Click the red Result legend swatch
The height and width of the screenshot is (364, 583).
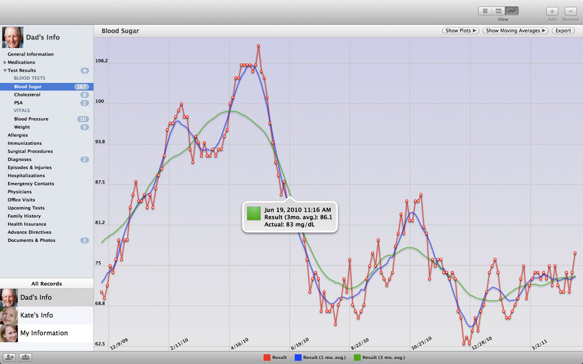pyautogui.click(x=267, y=358)
